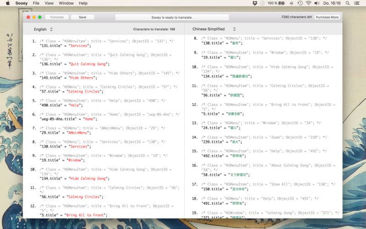The image size is (366, 229).
Task: Click the red 'Quit Calming Gong' string
Action: click(x=88, y=64)
